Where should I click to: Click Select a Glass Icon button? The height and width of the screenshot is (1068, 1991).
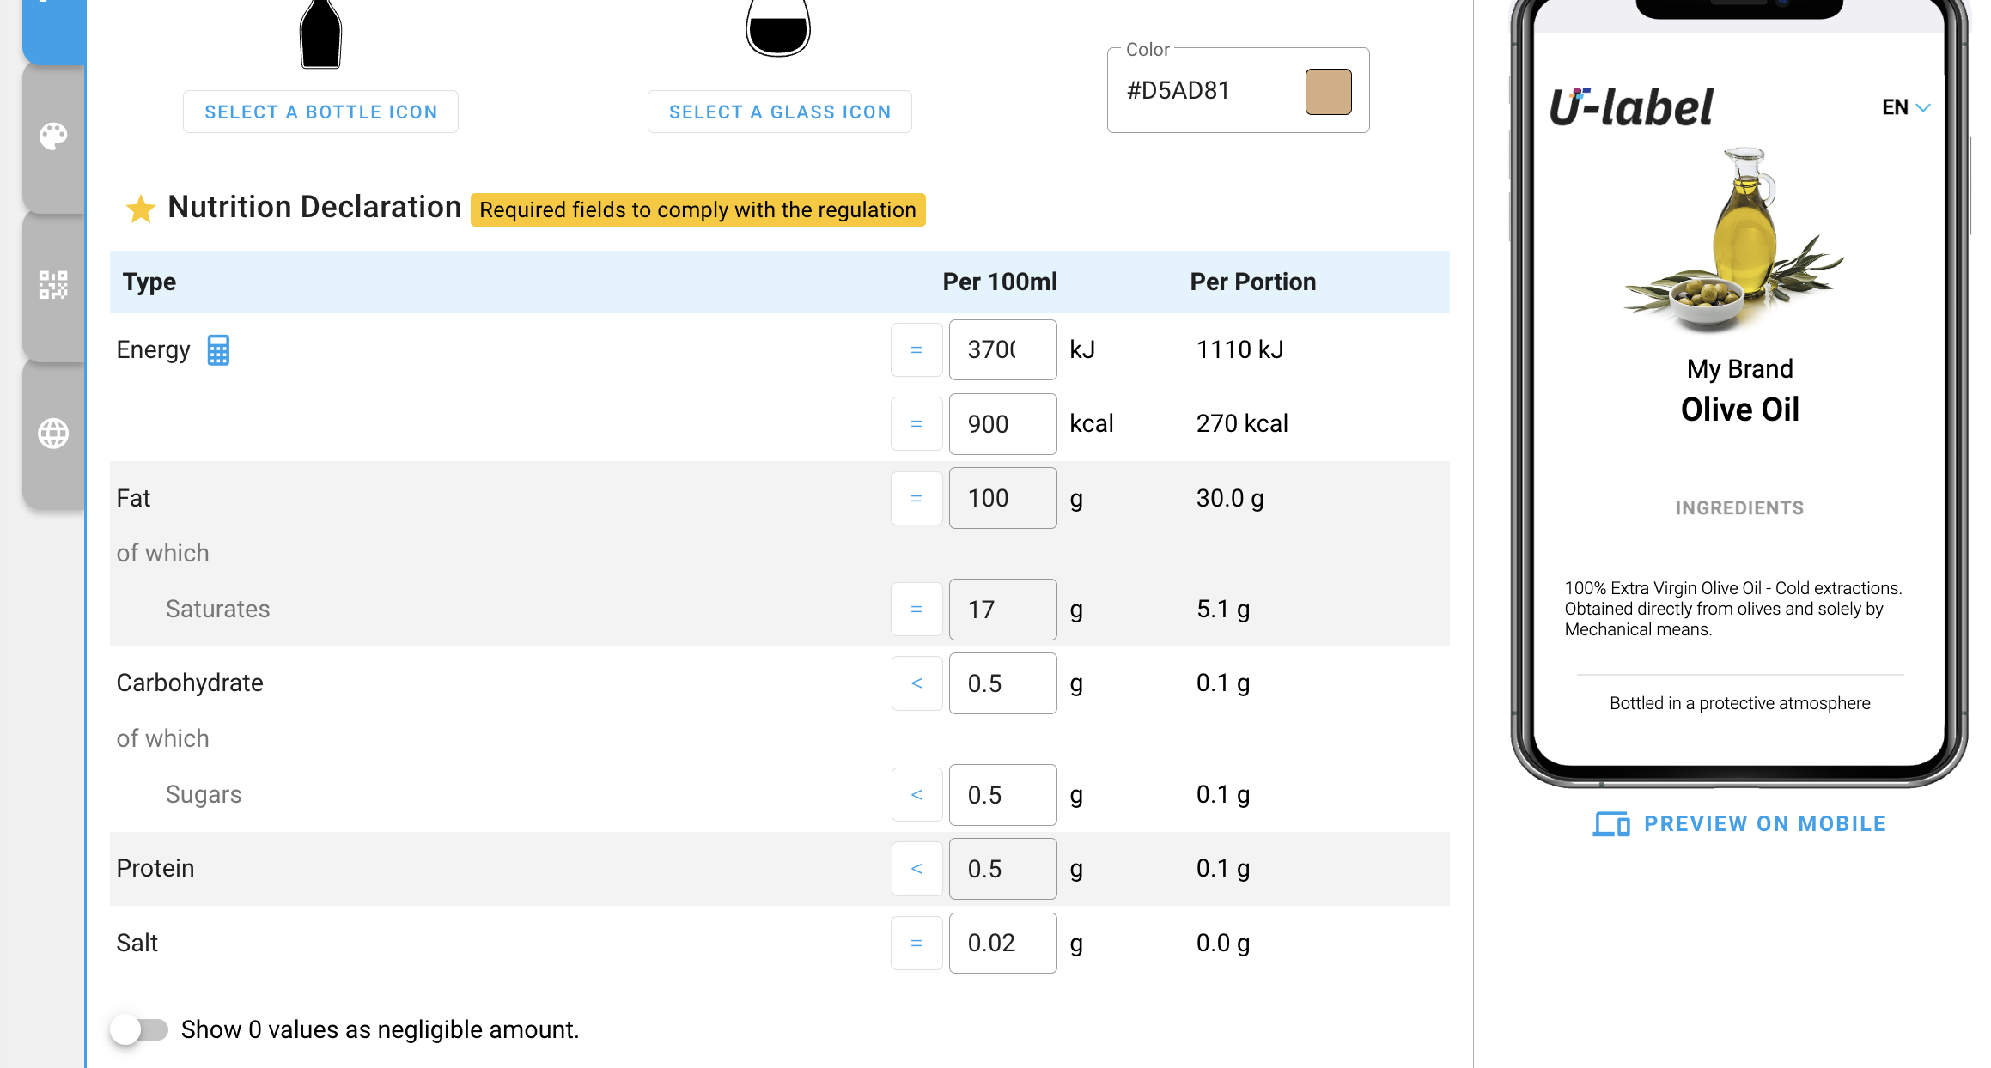[780, 112]
